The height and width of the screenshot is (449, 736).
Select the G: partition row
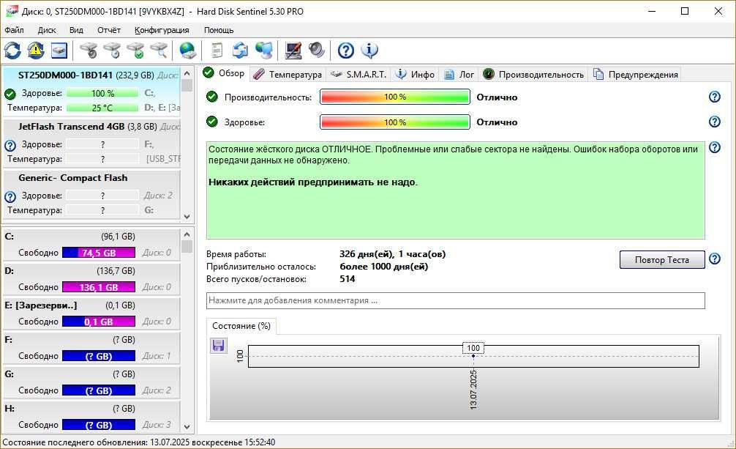point(91,382)
